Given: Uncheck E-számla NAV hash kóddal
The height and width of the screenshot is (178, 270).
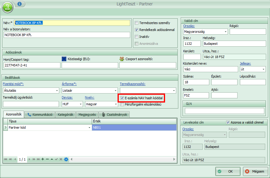Looking at the screenshot, I should pyautogui.click(x=122, y=98).
